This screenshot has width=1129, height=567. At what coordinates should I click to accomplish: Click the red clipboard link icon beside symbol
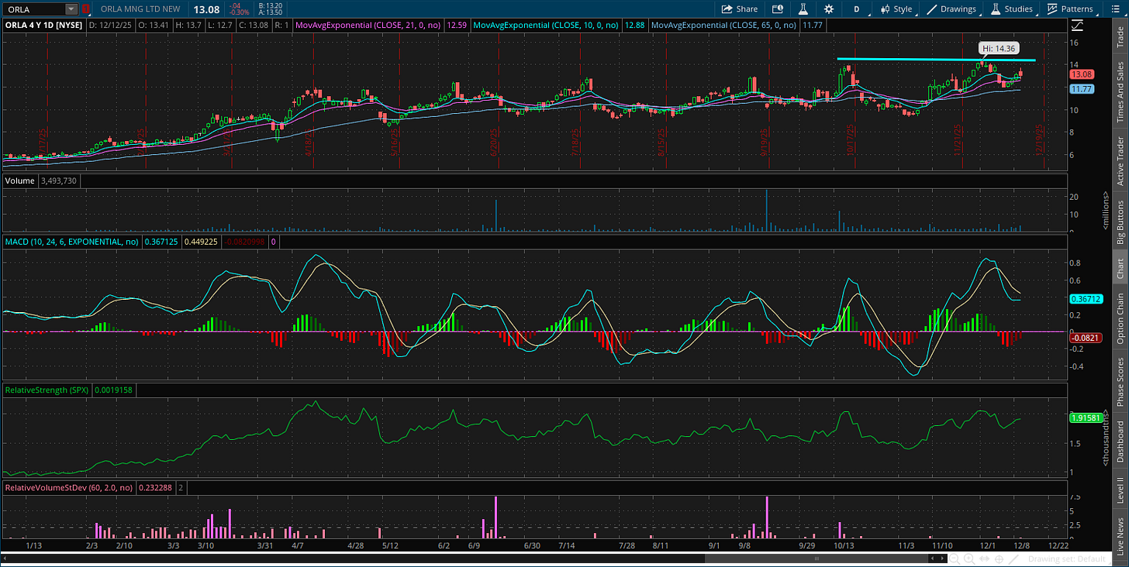coord(85,9)
